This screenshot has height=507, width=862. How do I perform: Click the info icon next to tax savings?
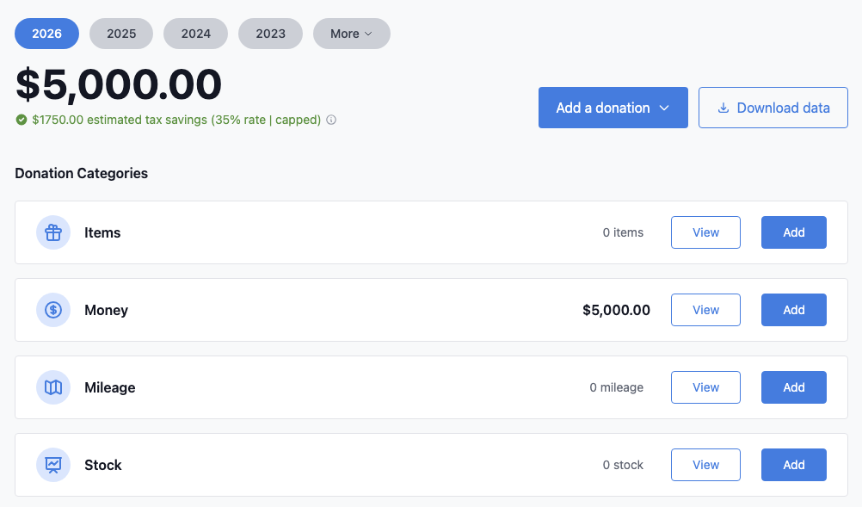click(331, 120)
